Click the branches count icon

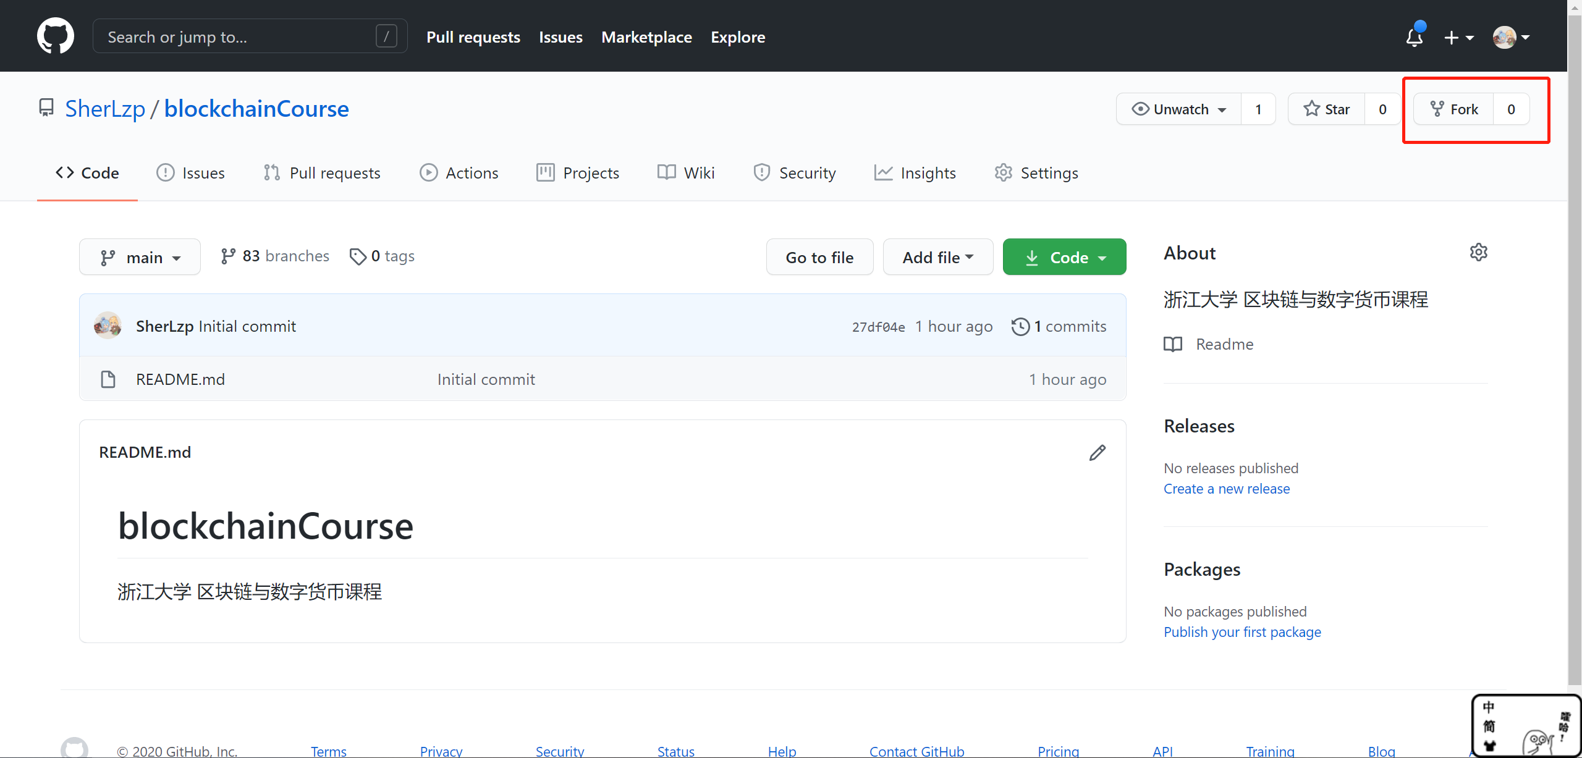coord(228,256)
